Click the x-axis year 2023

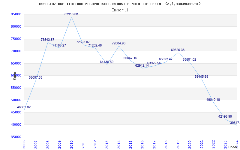(225, 144)
